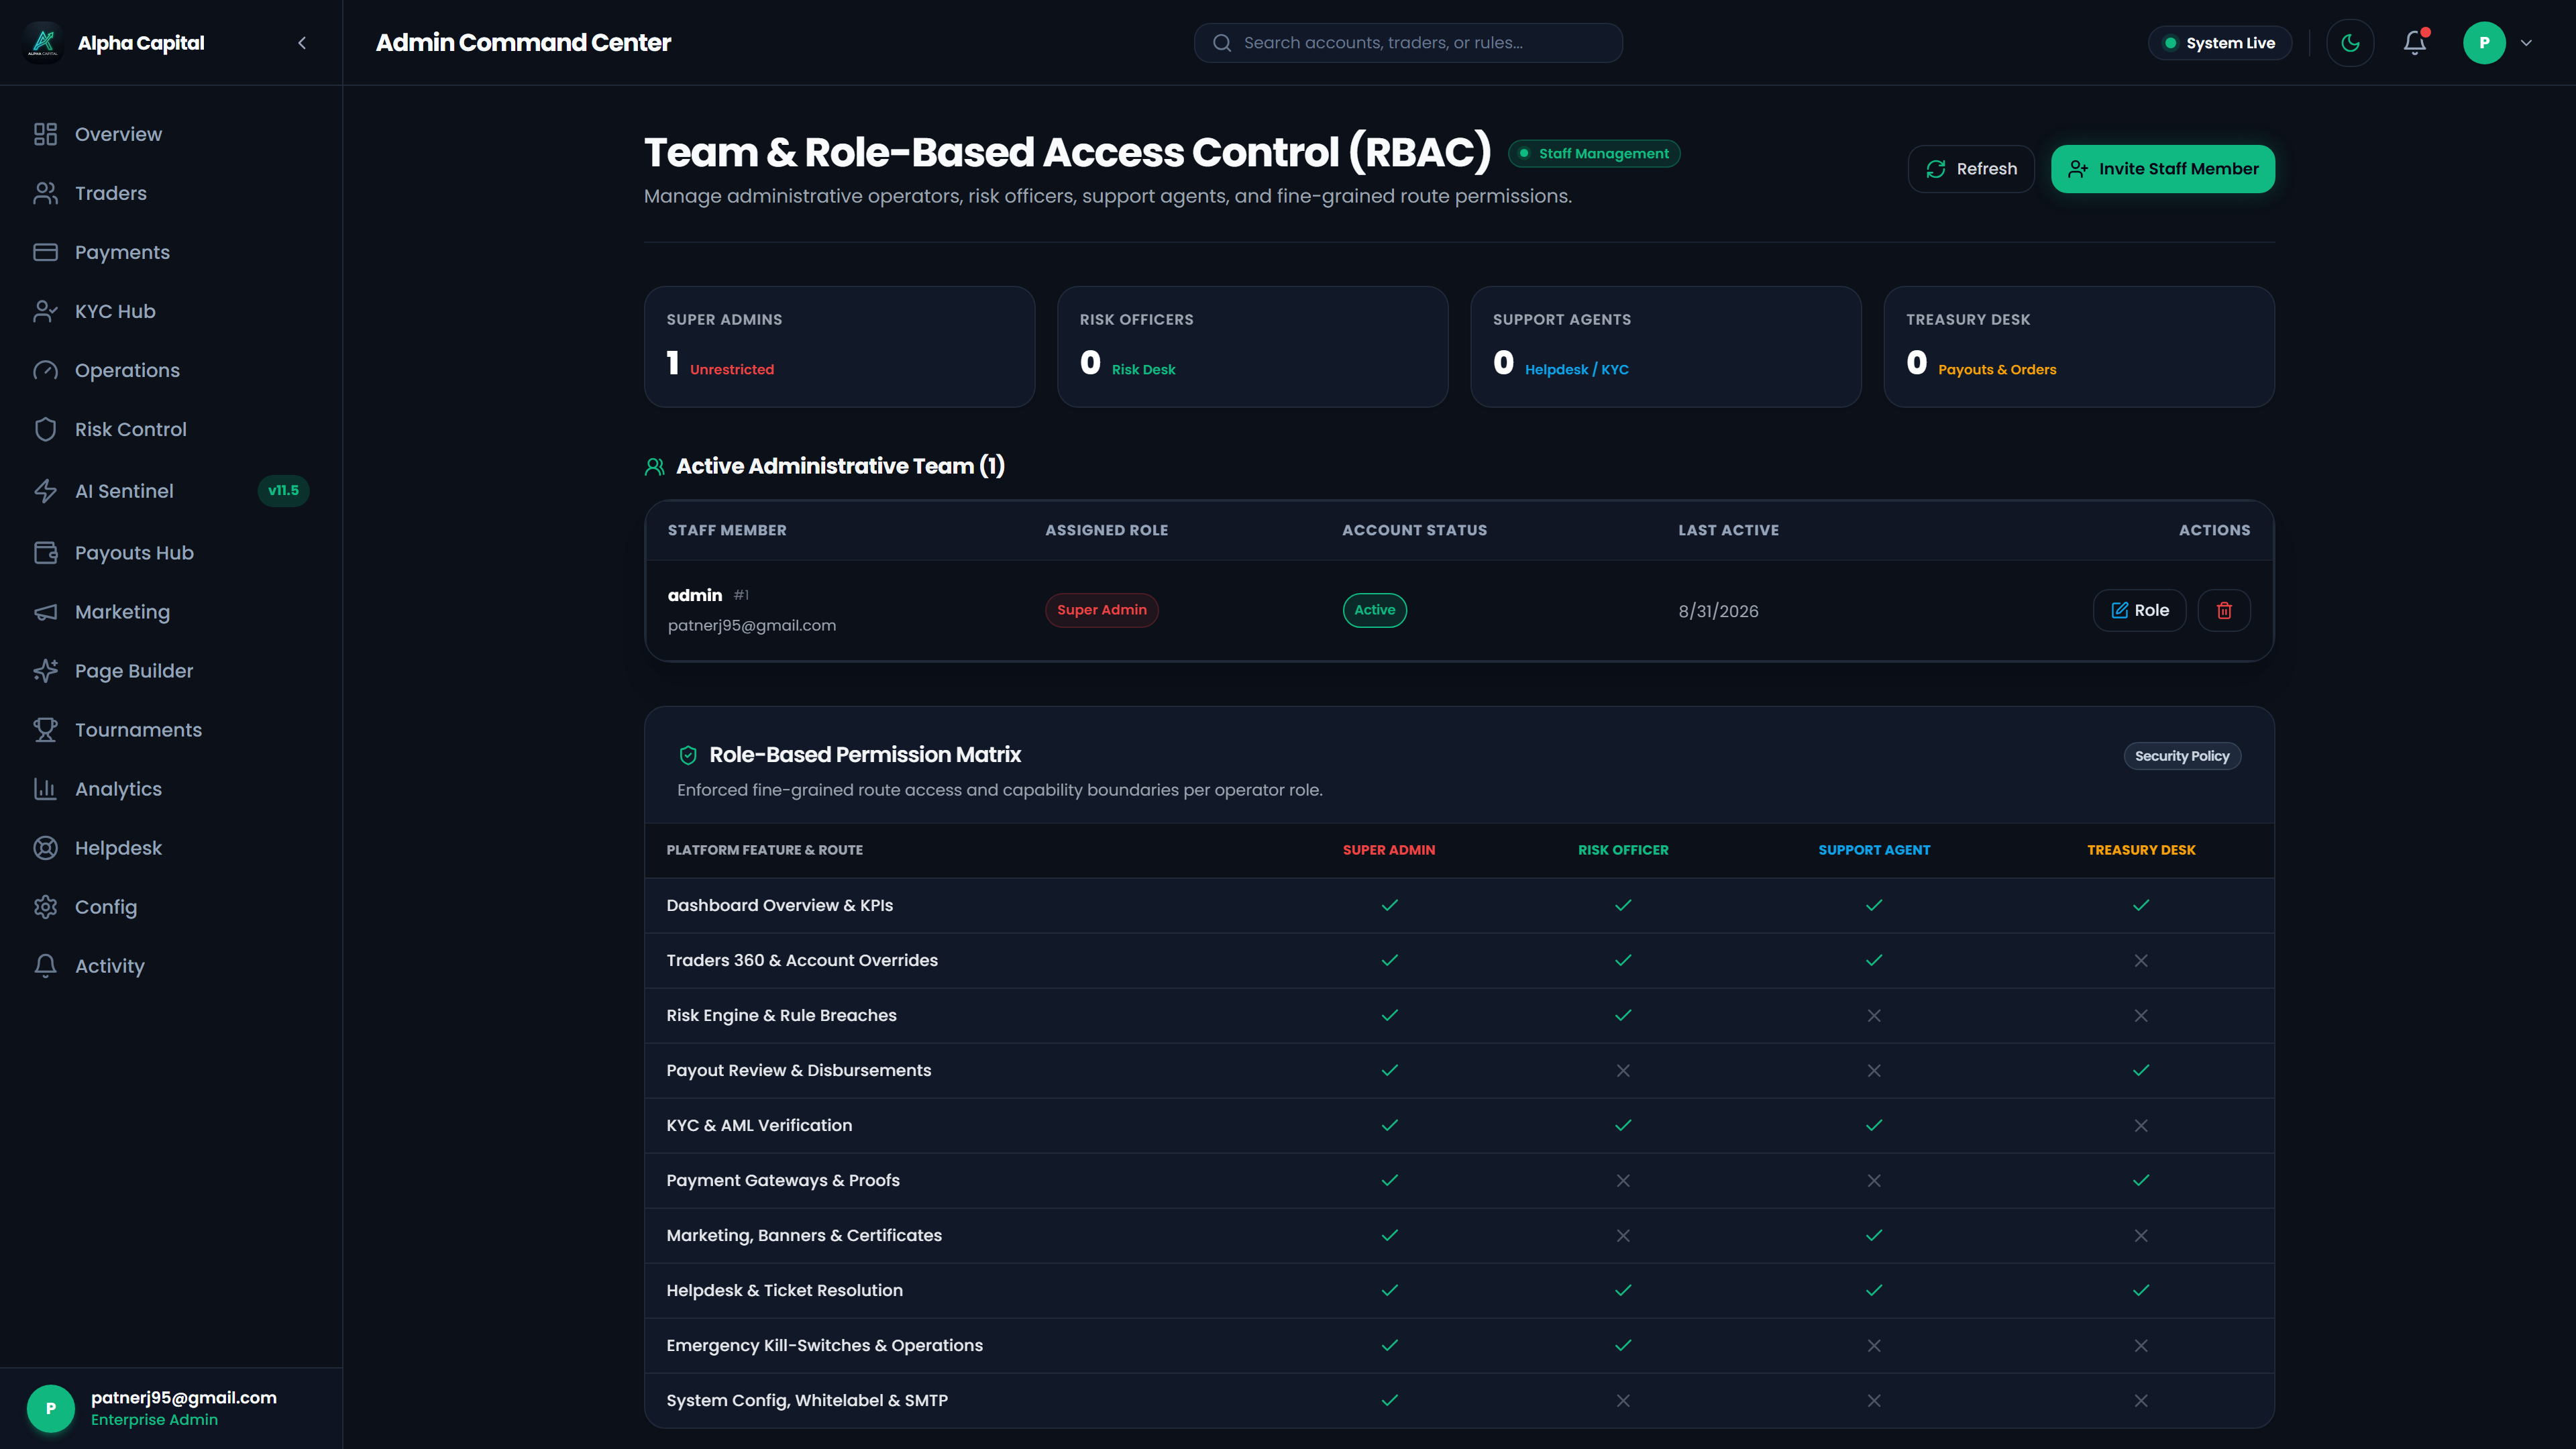2576x1449 pixels.
Task: Click the green P avatar in header
Action: 2484,43
